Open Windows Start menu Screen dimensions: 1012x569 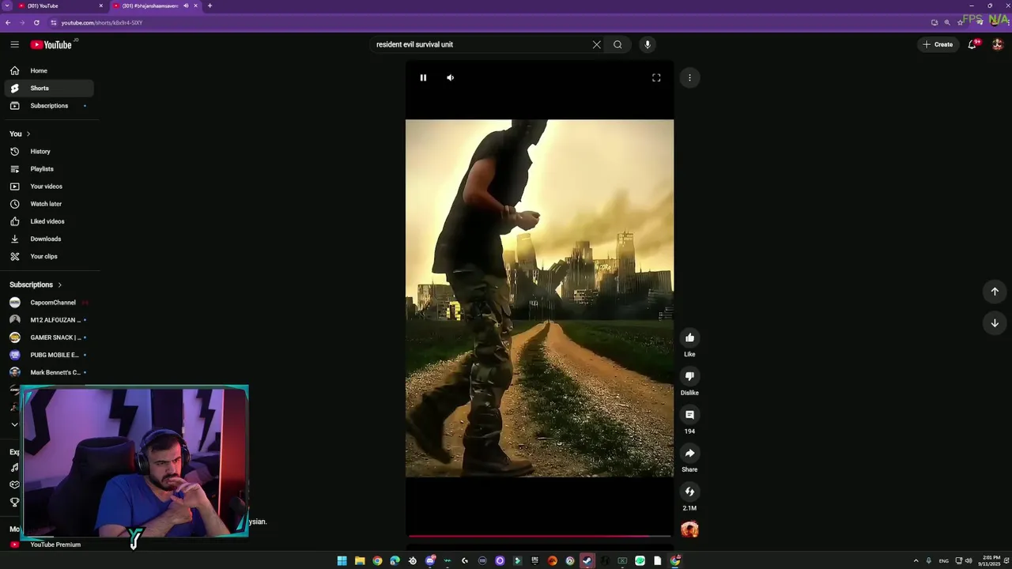[x=342, y=561]
